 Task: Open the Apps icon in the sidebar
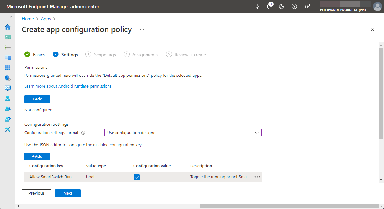click(7, 68)
